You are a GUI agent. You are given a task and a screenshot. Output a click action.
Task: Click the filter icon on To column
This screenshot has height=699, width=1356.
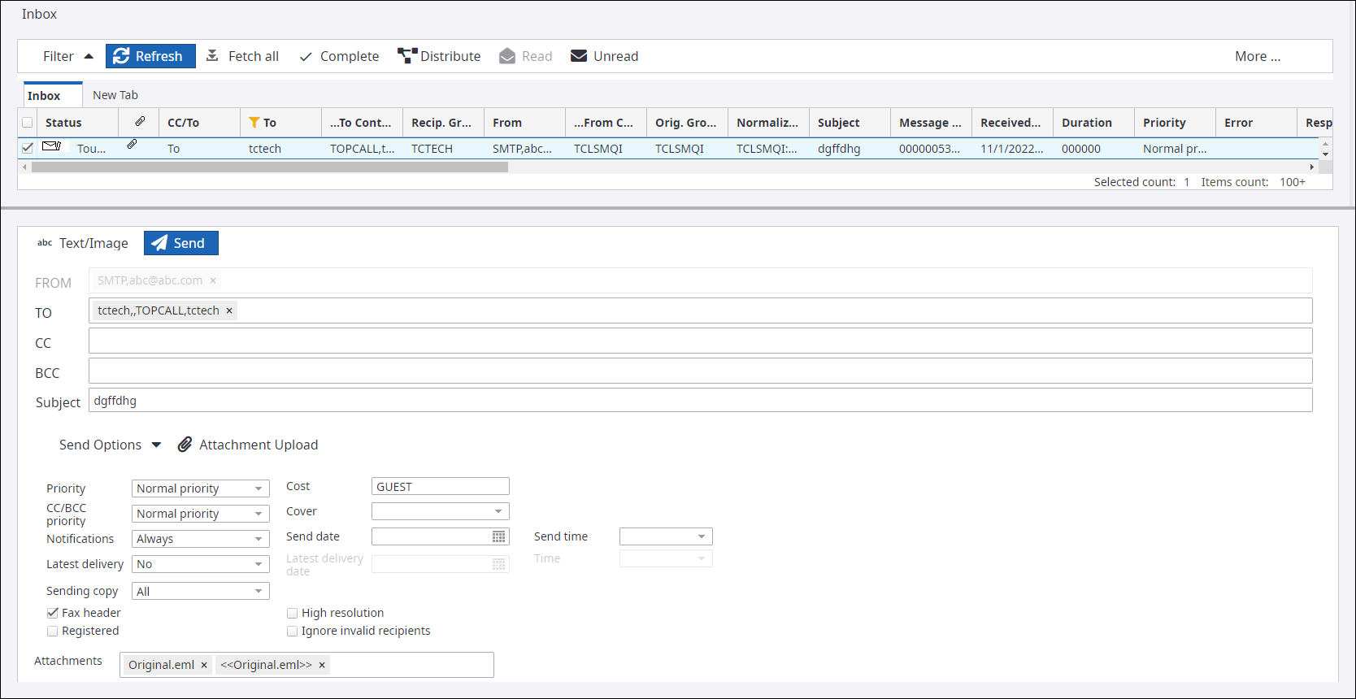click(254, 123)
